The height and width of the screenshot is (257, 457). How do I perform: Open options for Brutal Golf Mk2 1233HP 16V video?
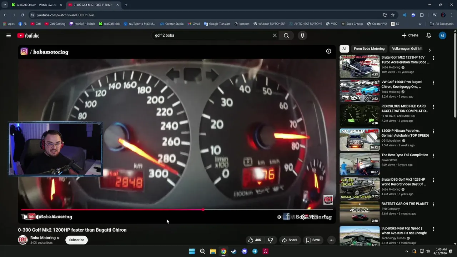tap(433, 58)
